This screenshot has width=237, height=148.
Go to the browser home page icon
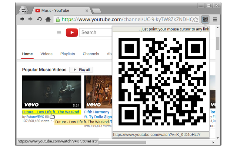(48, 19)
